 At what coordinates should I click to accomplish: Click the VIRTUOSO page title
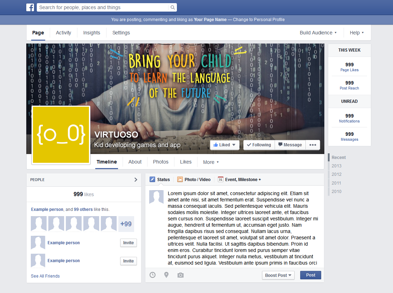116,135
